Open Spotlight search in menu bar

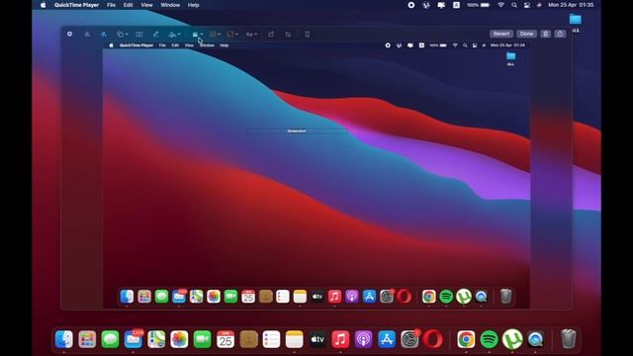[514, 5]
